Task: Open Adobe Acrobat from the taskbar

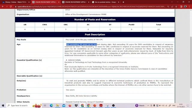Action: pyautogui.click(x=101, y=106)
